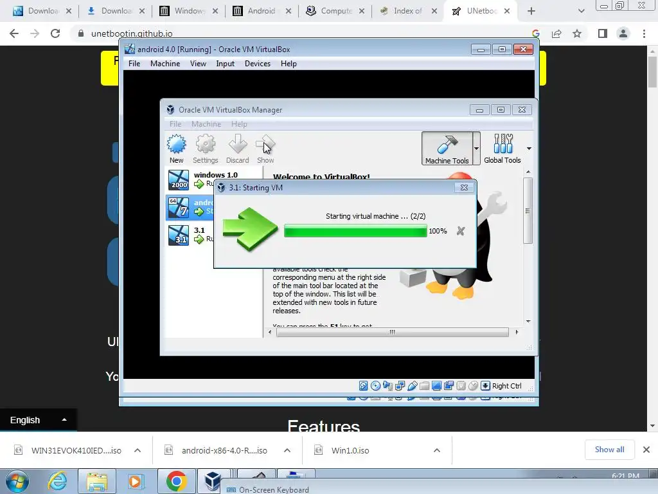
Task: Click VirtualBox Manager vertical scrollbar thumb
Action: tap(528, 210)
